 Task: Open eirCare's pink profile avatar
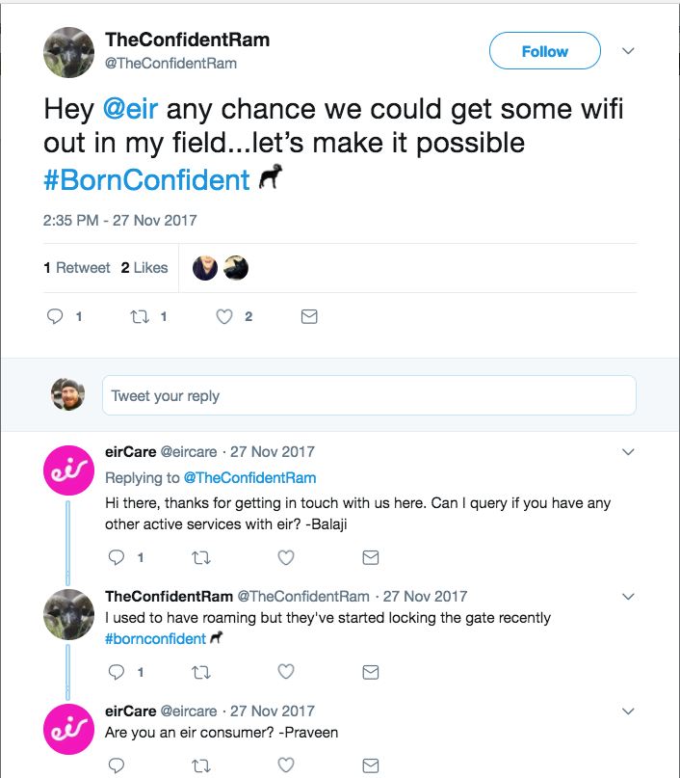tap(69, 469)
